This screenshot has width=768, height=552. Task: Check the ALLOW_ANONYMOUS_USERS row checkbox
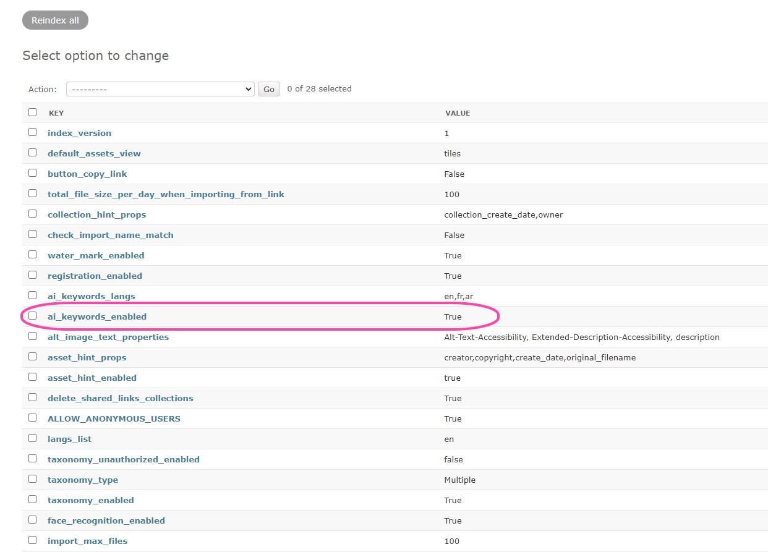pyautogui.click(x=32, y=418)
